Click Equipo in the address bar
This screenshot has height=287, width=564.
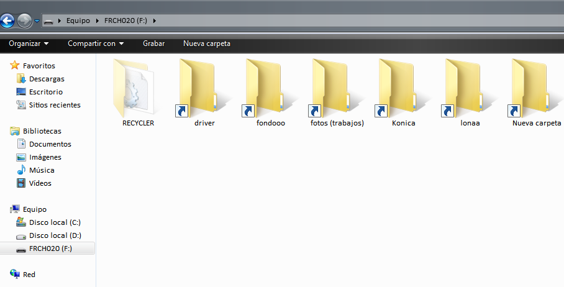pos(78,20)
